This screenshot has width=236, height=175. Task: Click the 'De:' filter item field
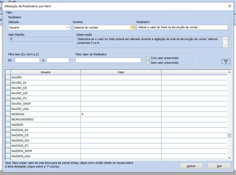tap(27, 60)
